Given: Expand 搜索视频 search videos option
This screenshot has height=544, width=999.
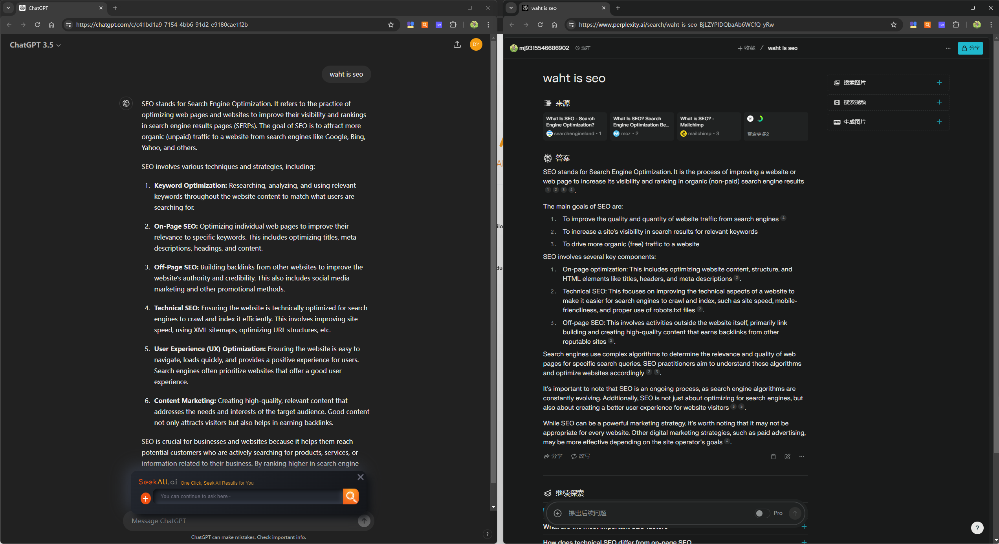Looking at the screenshot, I should pos(888,103).
